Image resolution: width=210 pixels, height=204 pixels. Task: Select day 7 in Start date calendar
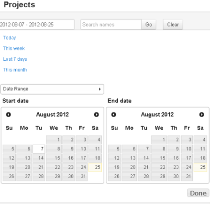click(x=39, y=149)
